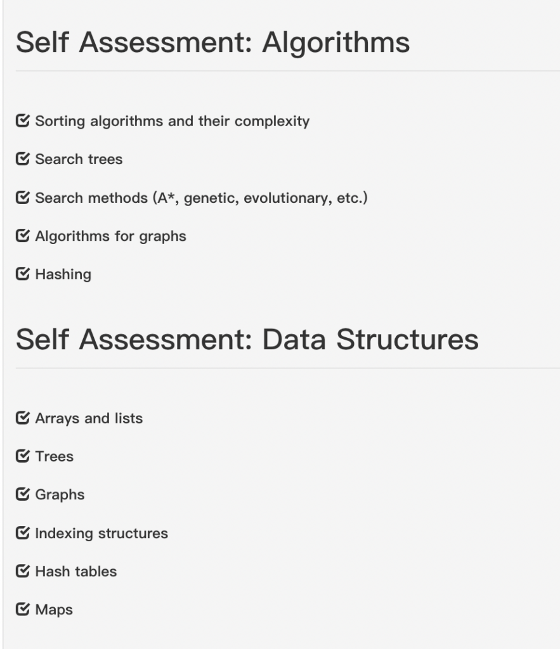Screen dimensions: 560x649
Task: Uncheck the Graphs checkbox
Action: coord(23,494)
